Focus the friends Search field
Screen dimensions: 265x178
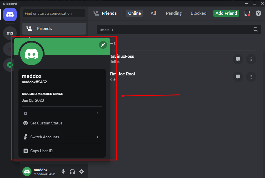179,29
